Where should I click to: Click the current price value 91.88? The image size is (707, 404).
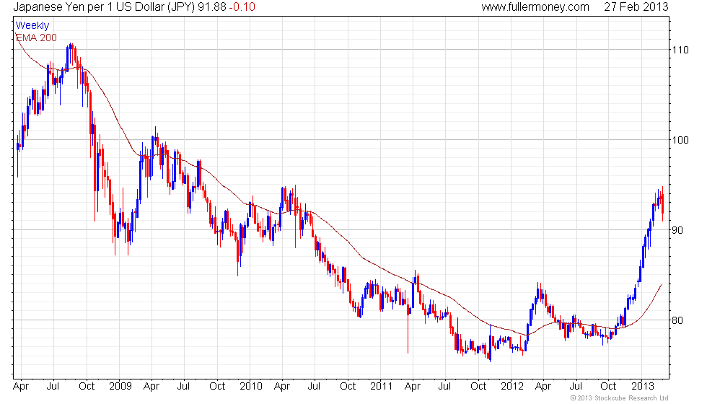click(x=212, y=6)
